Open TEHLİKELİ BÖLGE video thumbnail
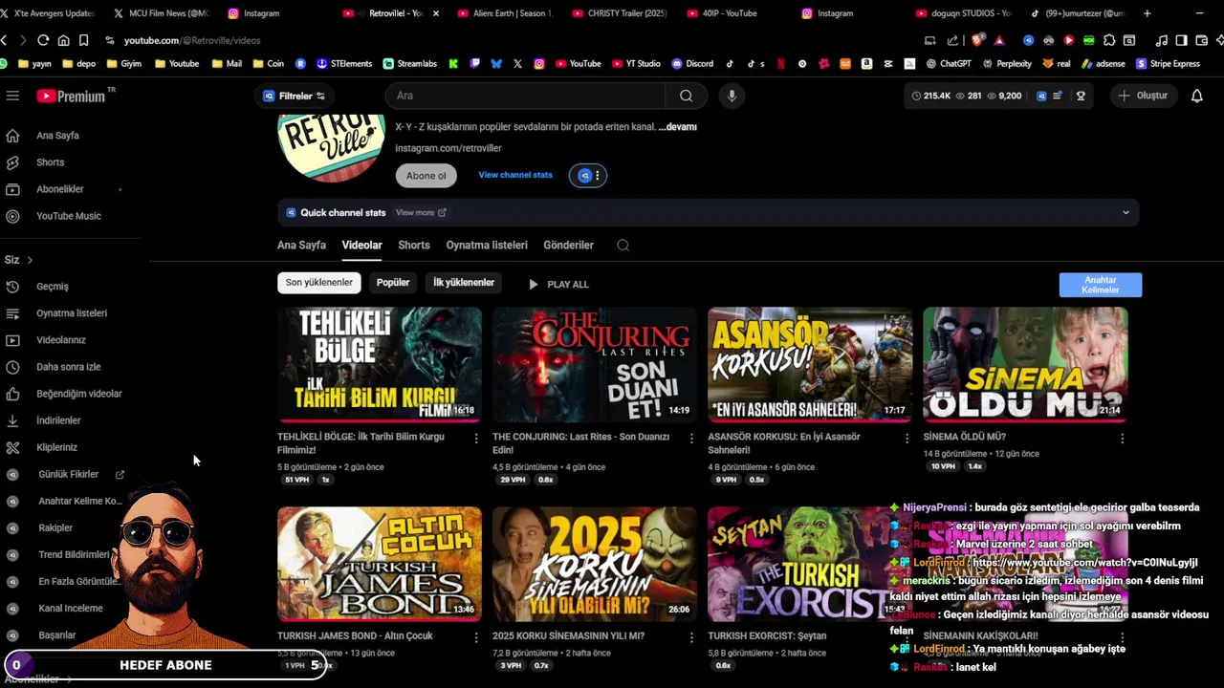This screenshot has width=1224, height=688. (x=380, y=364)
